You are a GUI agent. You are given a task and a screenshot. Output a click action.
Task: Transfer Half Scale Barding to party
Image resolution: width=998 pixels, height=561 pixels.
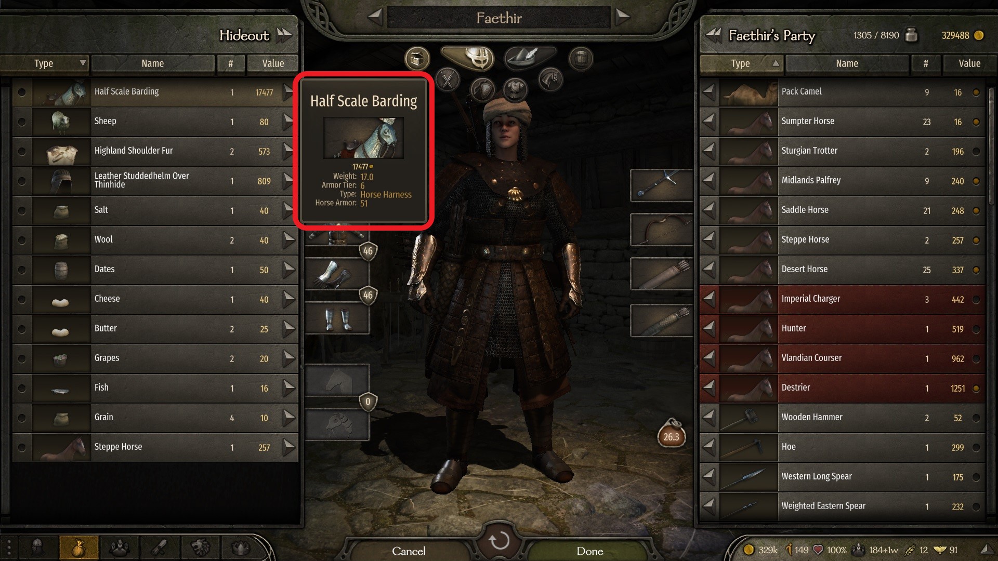click(x=288, y=92)
